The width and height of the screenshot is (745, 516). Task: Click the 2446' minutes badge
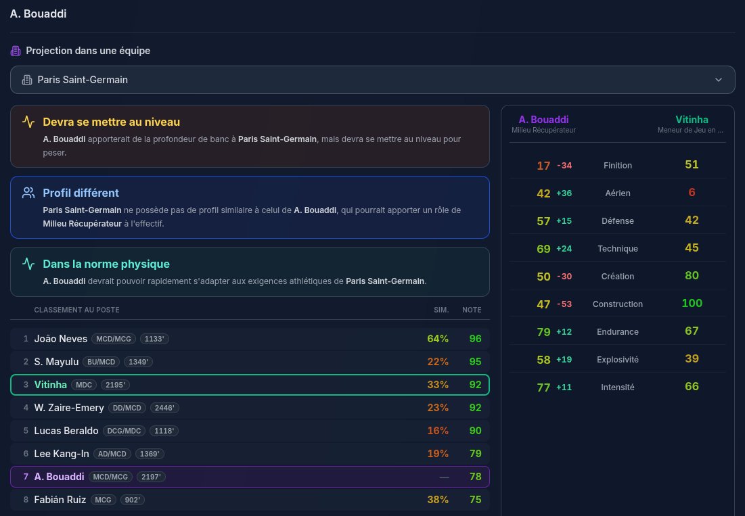coord(164,408)
